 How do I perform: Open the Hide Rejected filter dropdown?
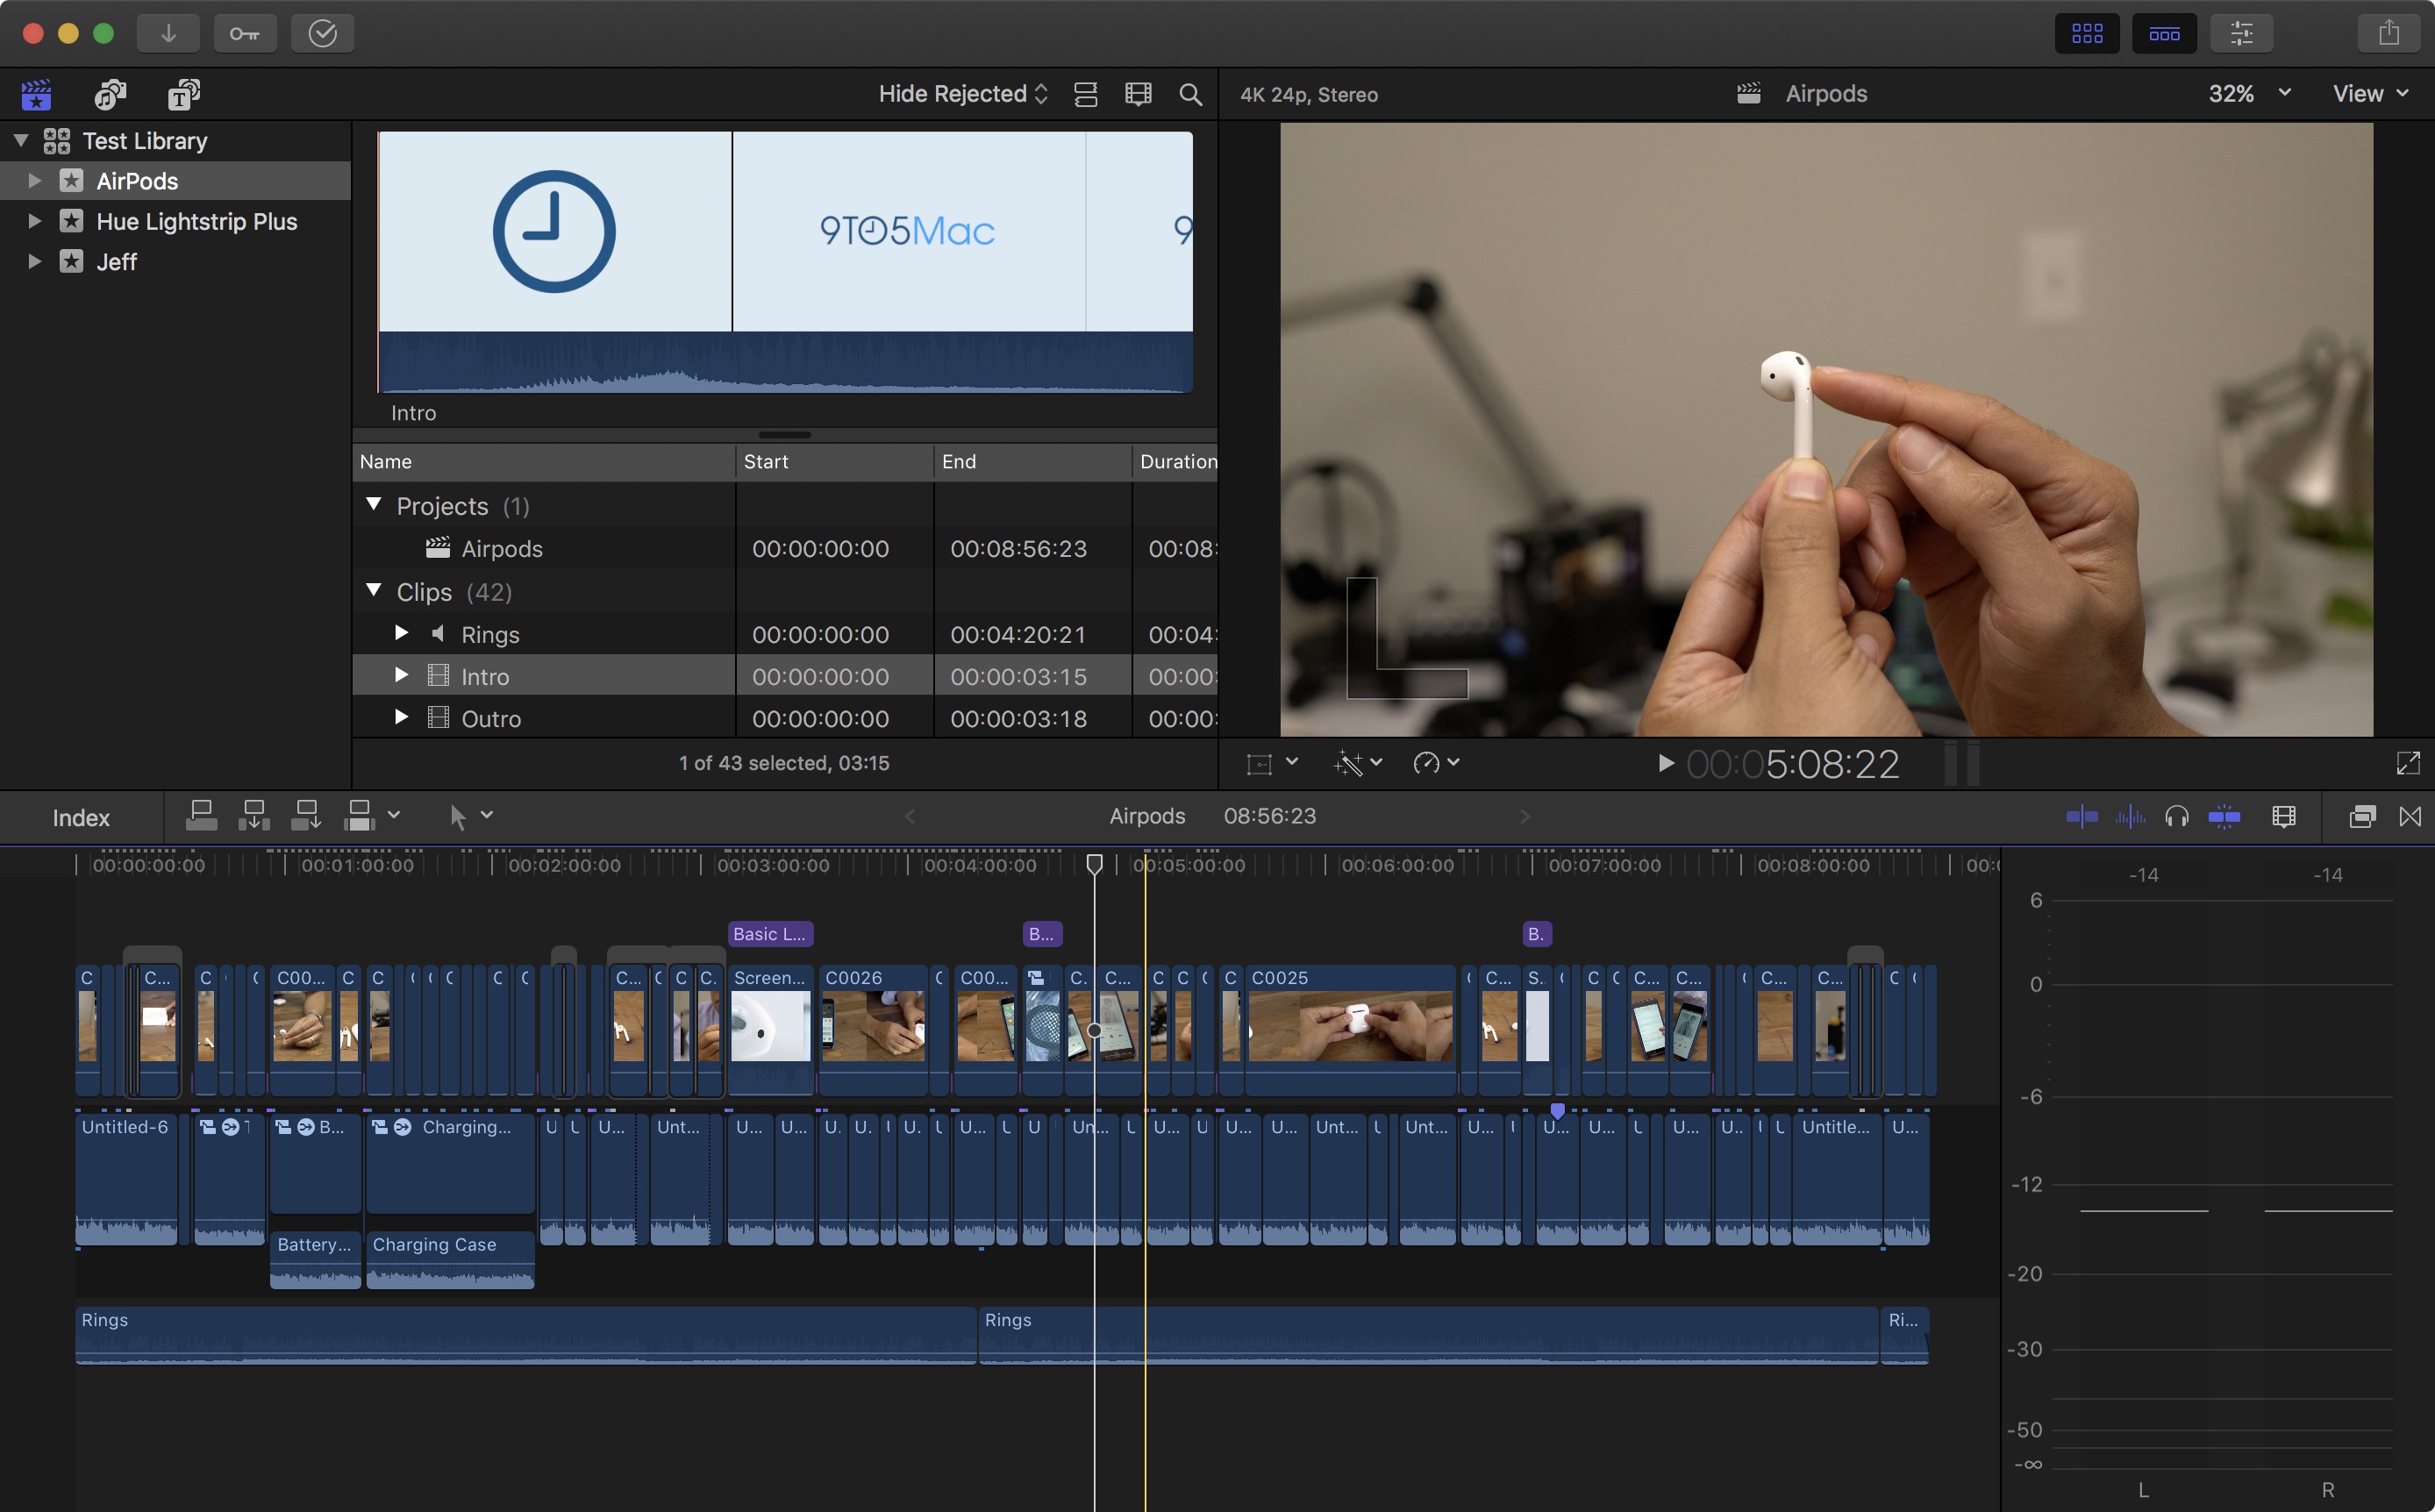963,94
